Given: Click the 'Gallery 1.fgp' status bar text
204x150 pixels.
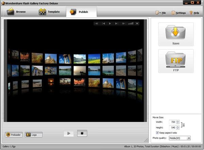Looking at the screenshot, I should tap(9, 146).
